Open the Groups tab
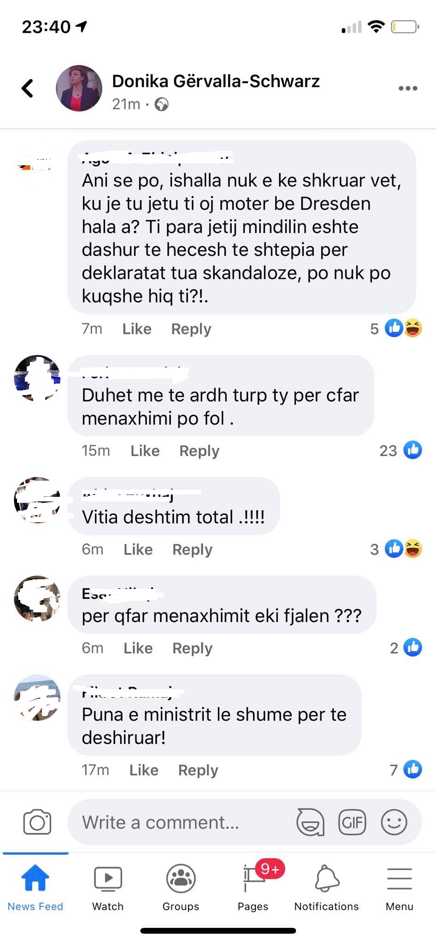Viewport: 436px width, 943px height. pos(181,889)
